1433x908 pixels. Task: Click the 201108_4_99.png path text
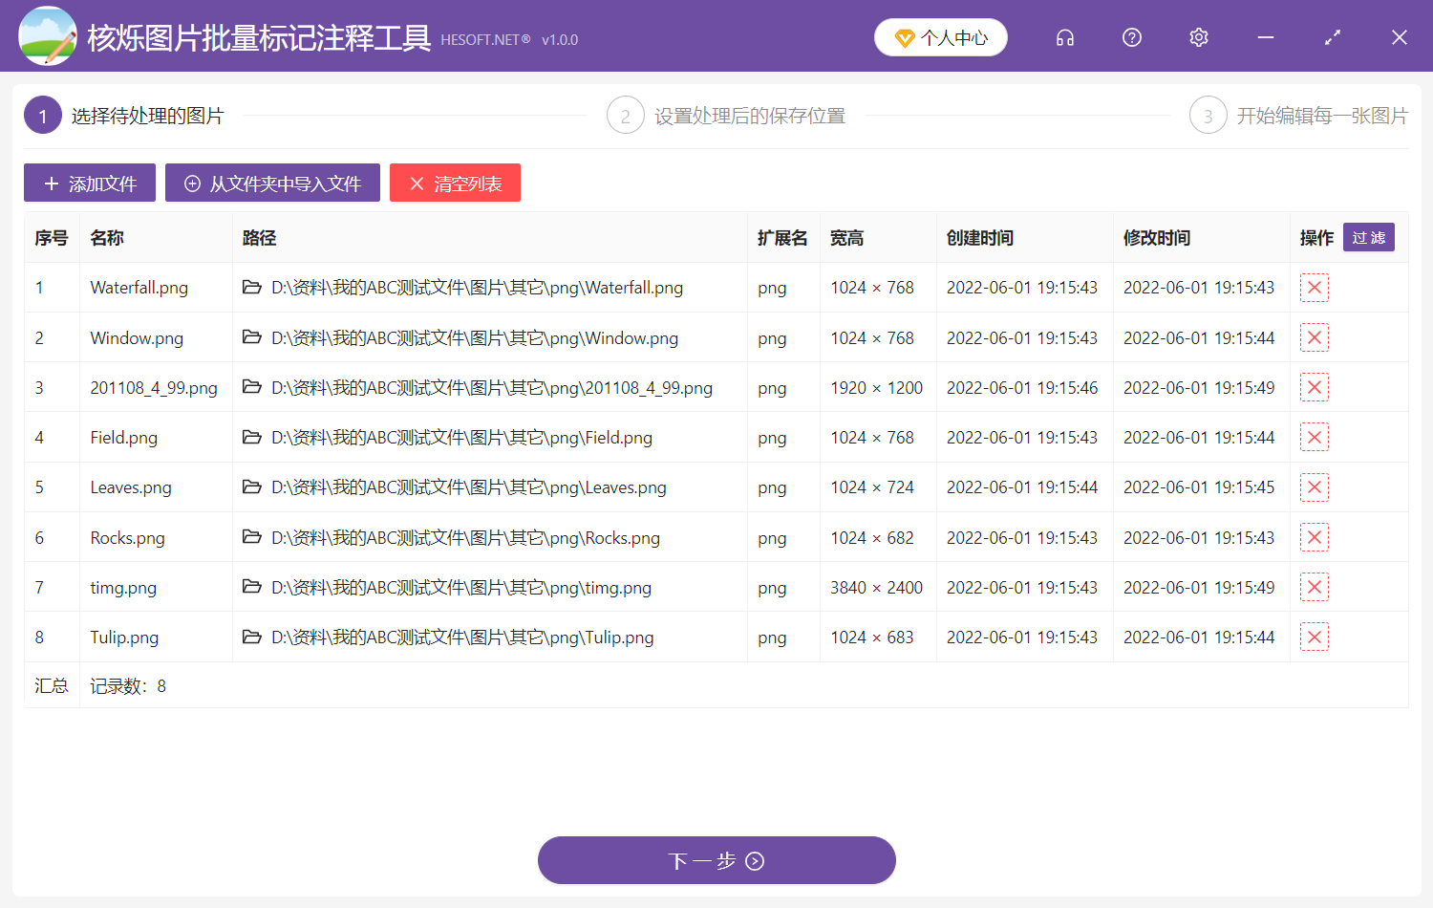[487, 387]
